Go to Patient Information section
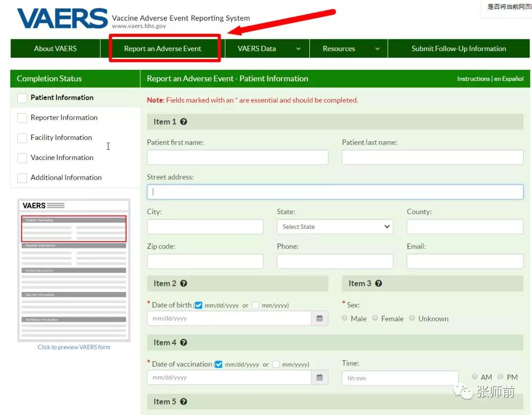The image size is (532, 415). [x=62, y=97]
